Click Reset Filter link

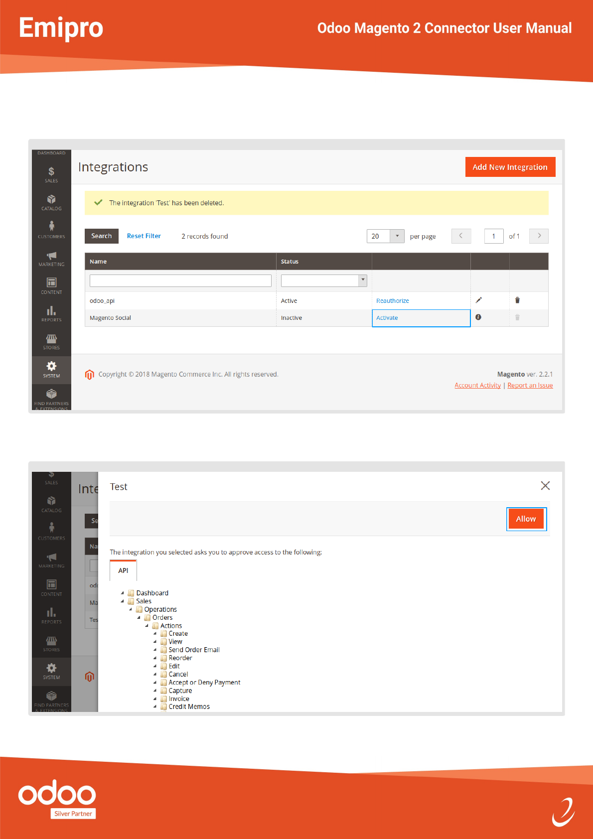(x=144, y=236)
